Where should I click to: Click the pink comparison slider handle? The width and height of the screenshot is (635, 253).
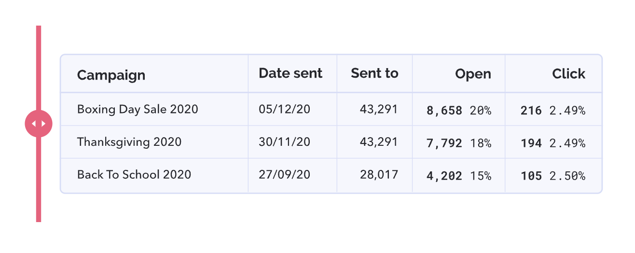pyautogui.click(x=39, y=124)
